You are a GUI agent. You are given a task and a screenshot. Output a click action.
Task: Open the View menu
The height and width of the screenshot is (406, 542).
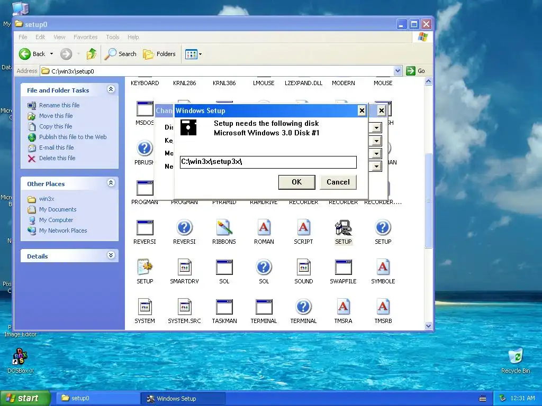(59, 37)
